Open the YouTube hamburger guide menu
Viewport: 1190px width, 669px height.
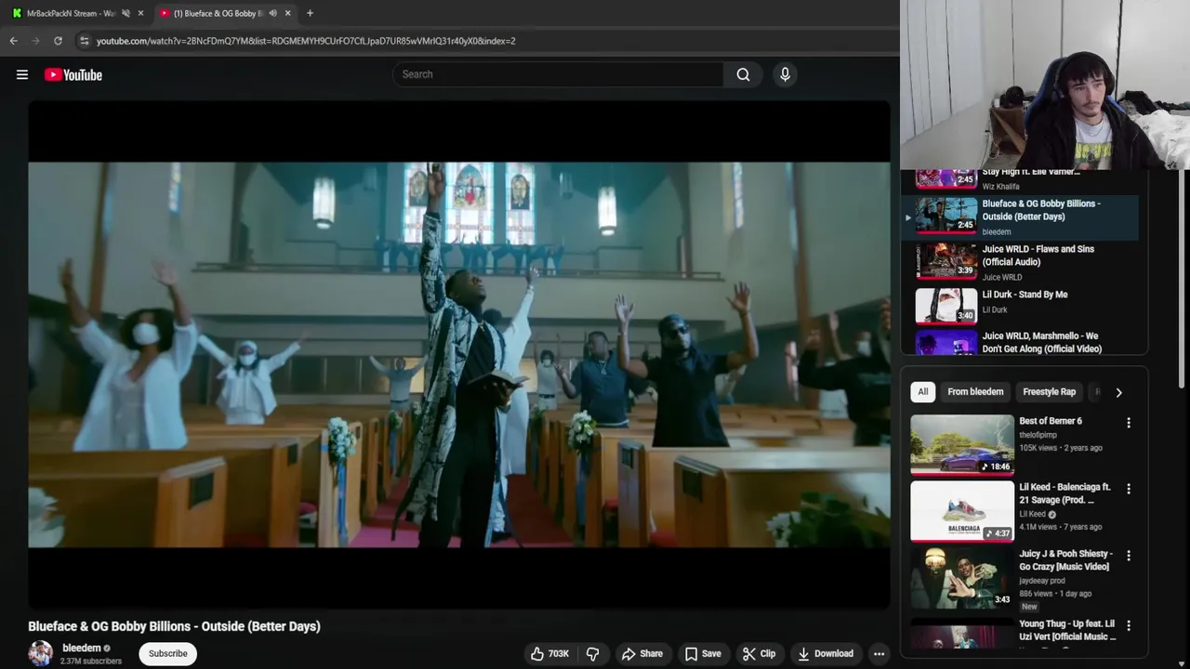[x=22, y=74]
